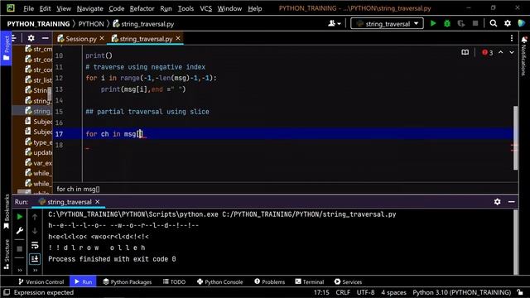Go to next highlighted error arrow

(x=512, y=52)
